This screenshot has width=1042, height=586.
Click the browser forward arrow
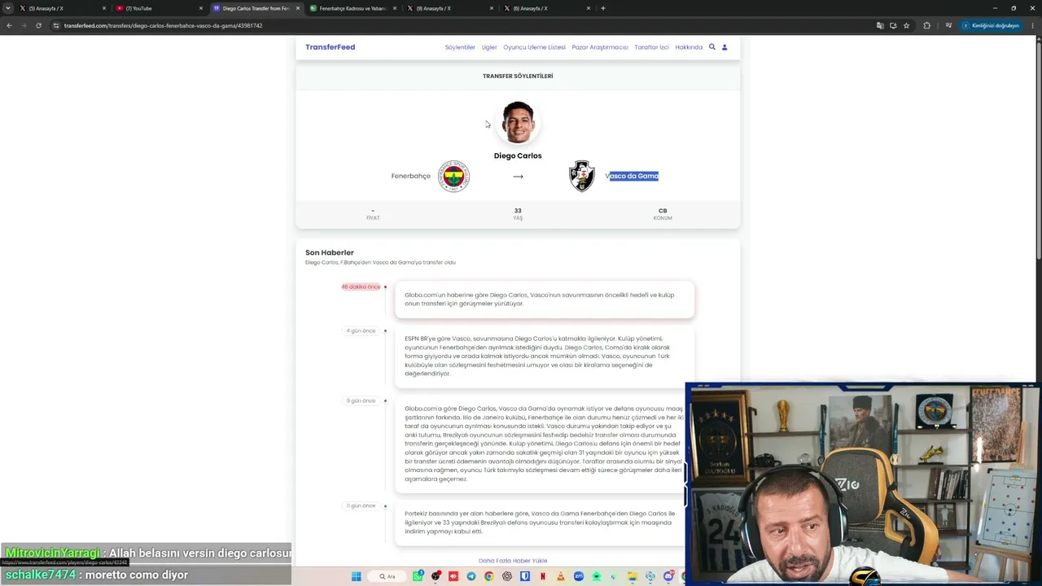pos(24,25)
